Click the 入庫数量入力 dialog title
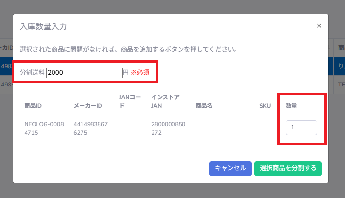The height and width of the screenshot is (198, 345). click(43, 26)
